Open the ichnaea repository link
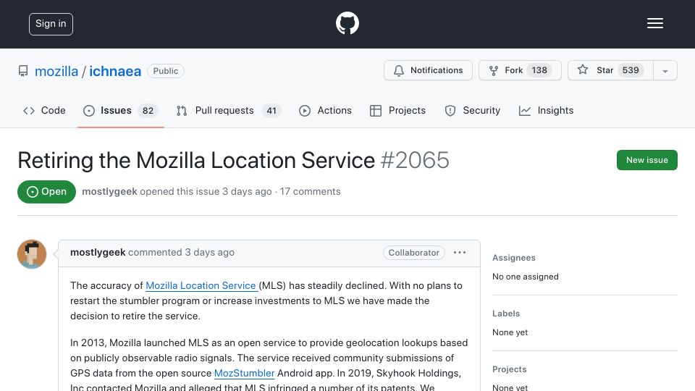The image size is (695, 391). coord(115,71)
